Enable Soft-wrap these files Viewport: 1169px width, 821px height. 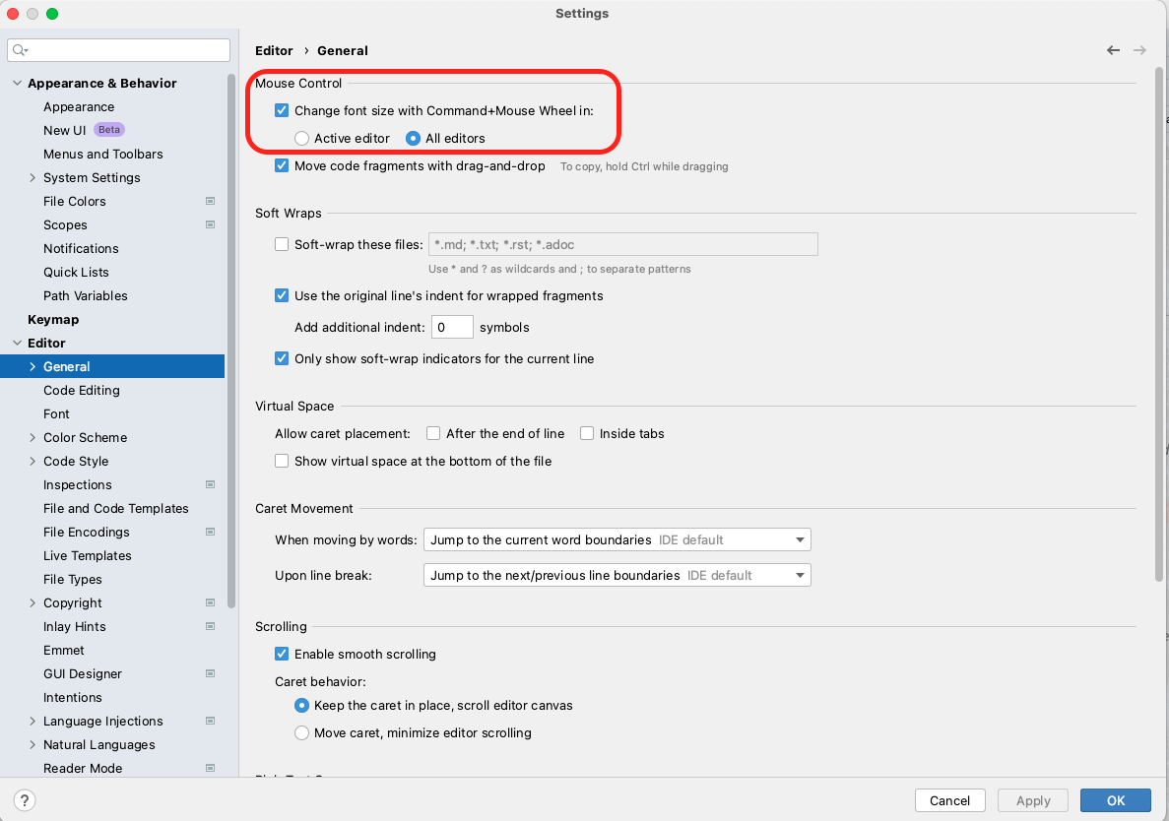tap(282, 244)
